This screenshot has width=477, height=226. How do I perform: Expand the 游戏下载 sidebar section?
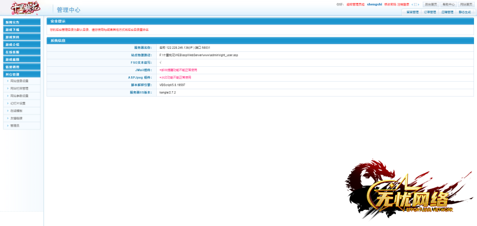tap(22, 29)
